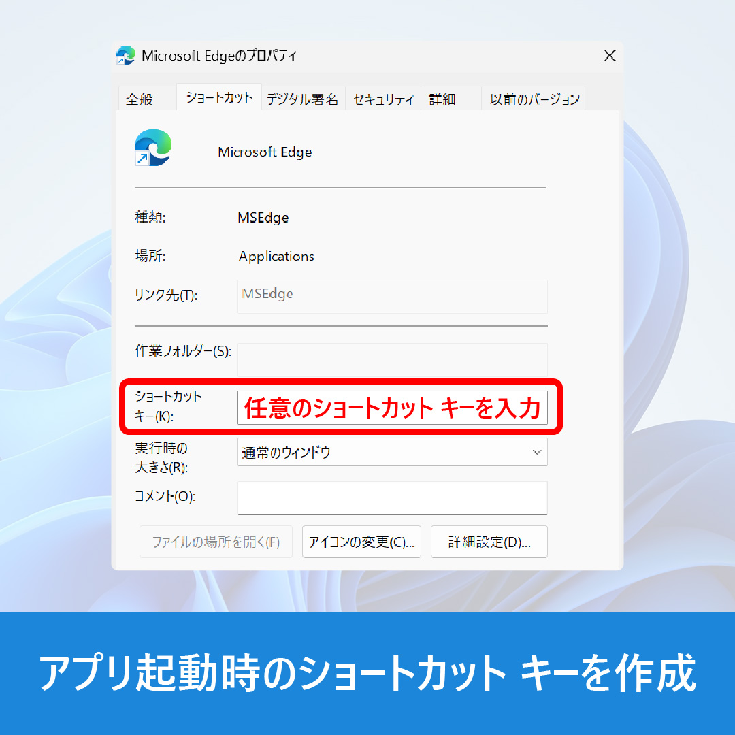Select the ショートカット tab

pyautogui.click(x=219, y=97)
